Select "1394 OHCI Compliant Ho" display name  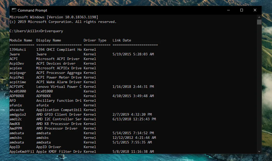[59, 50]
